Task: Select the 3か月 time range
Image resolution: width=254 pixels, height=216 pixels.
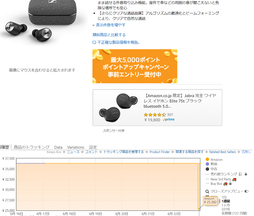Action: [225, 209]
